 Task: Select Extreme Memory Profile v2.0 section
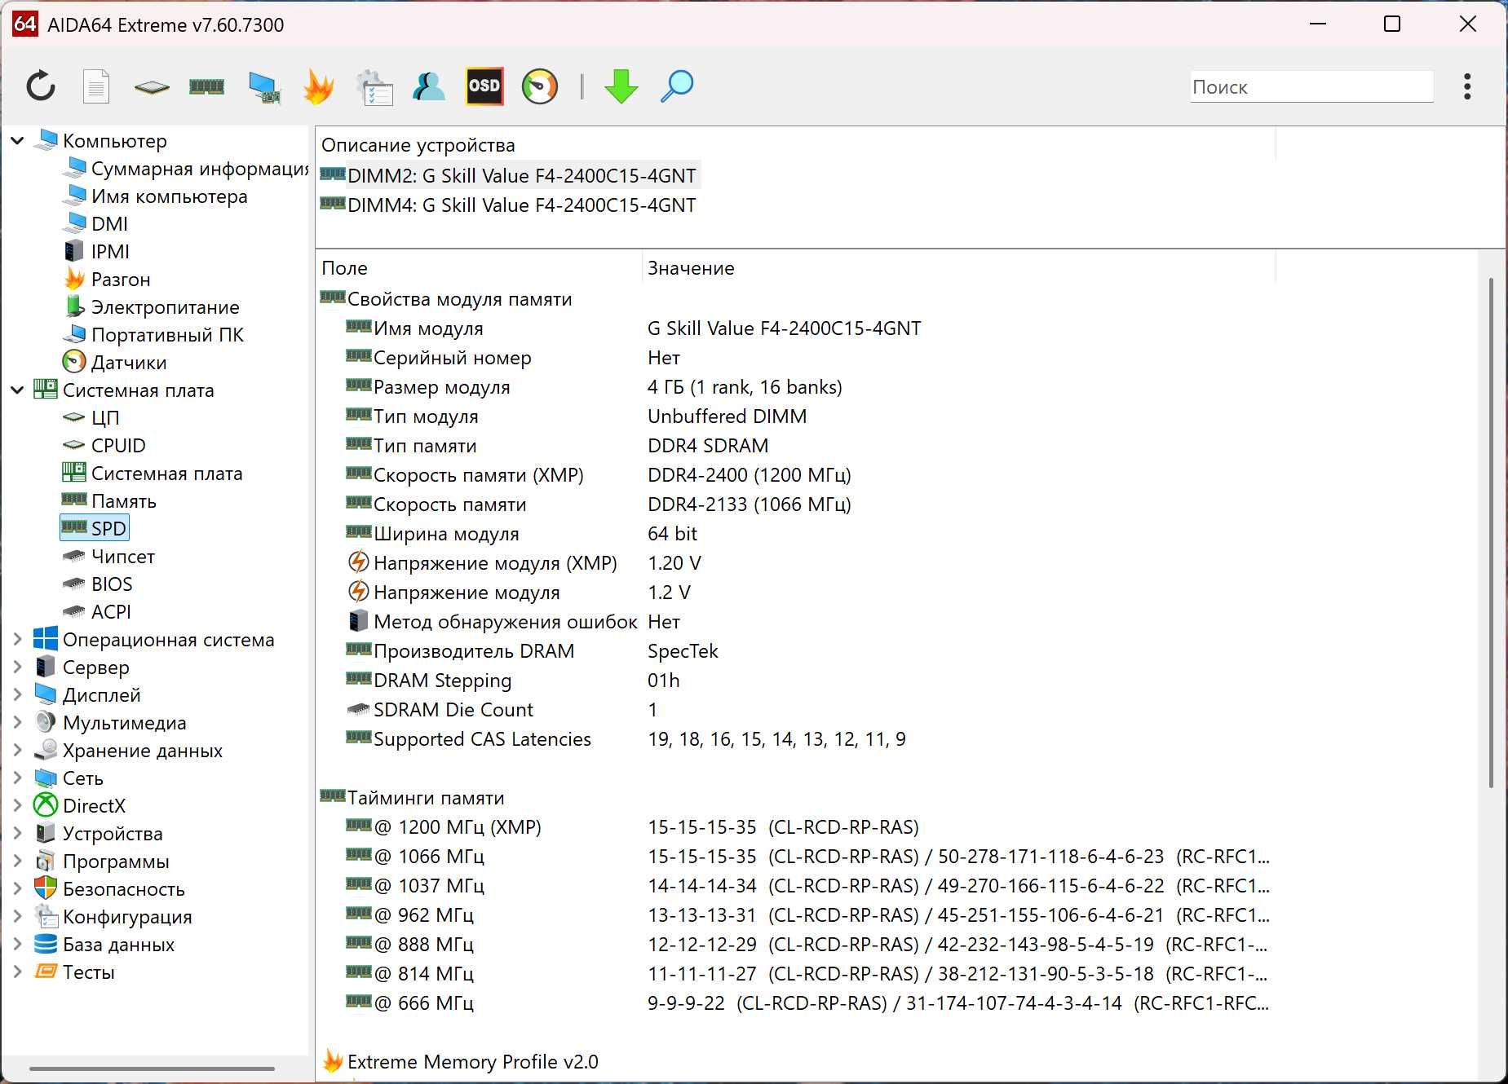pyautogui.click(x=461, y=1062)
